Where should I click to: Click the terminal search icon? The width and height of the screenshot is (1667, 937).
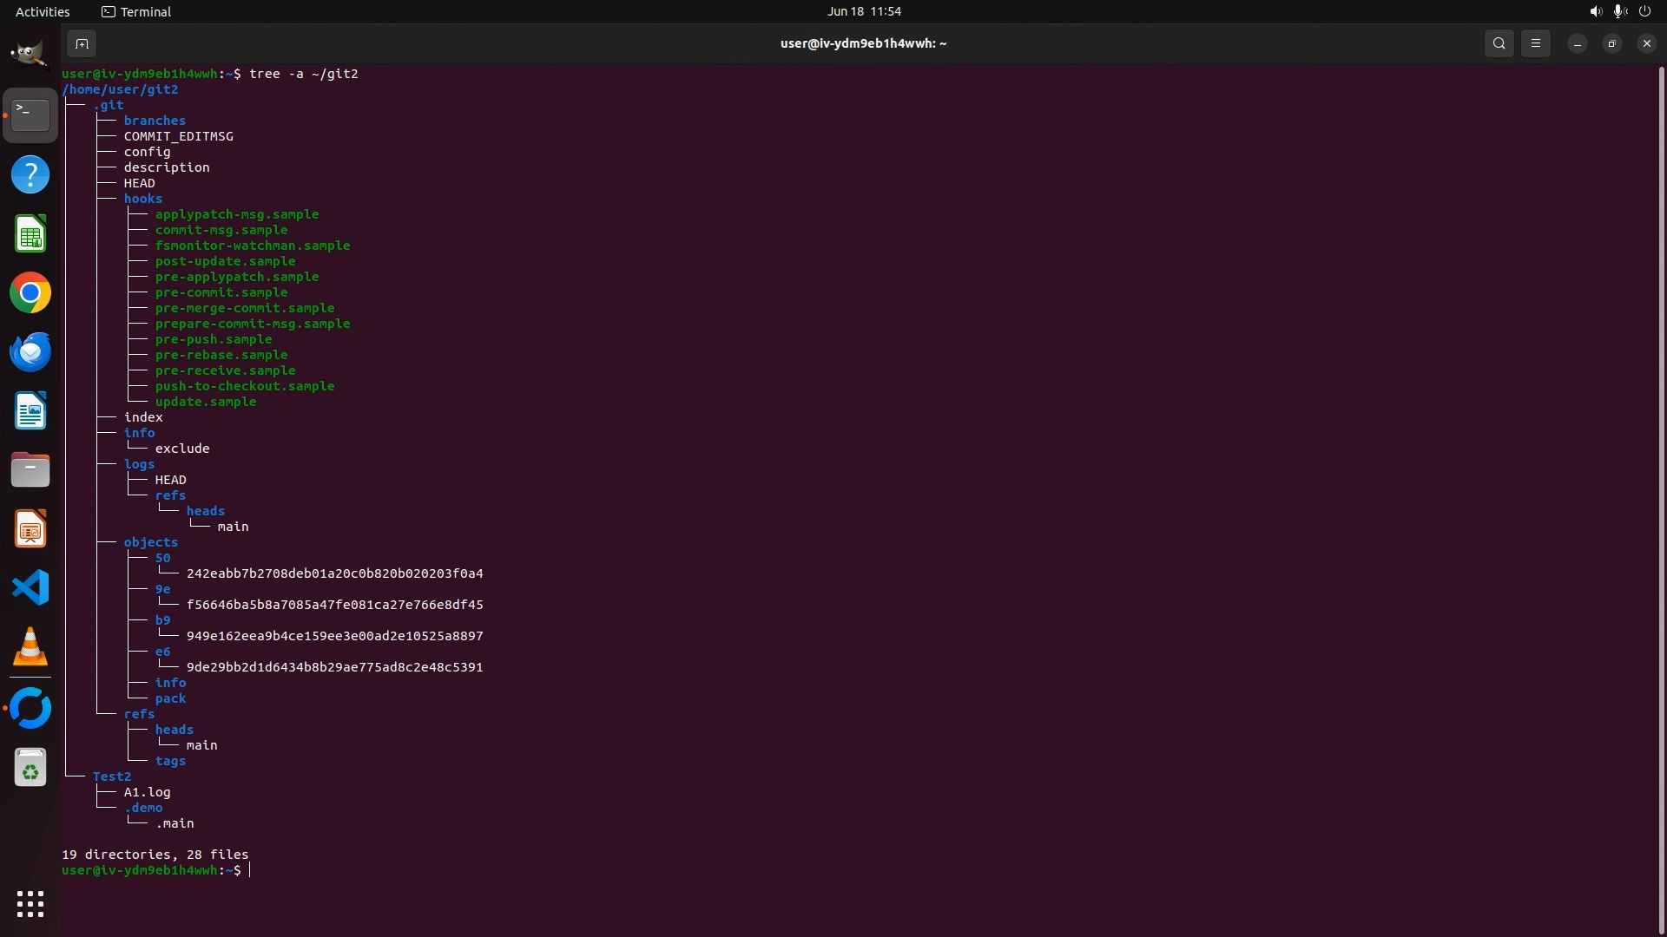[x=1499, y=43]
